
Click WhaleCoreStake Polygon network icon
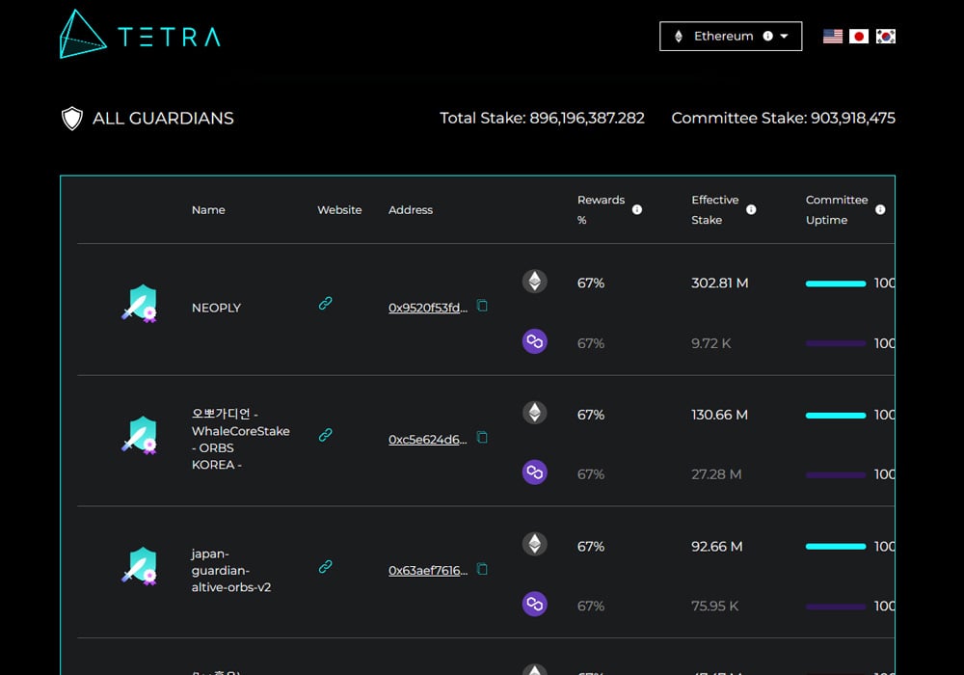click(535, 472)
